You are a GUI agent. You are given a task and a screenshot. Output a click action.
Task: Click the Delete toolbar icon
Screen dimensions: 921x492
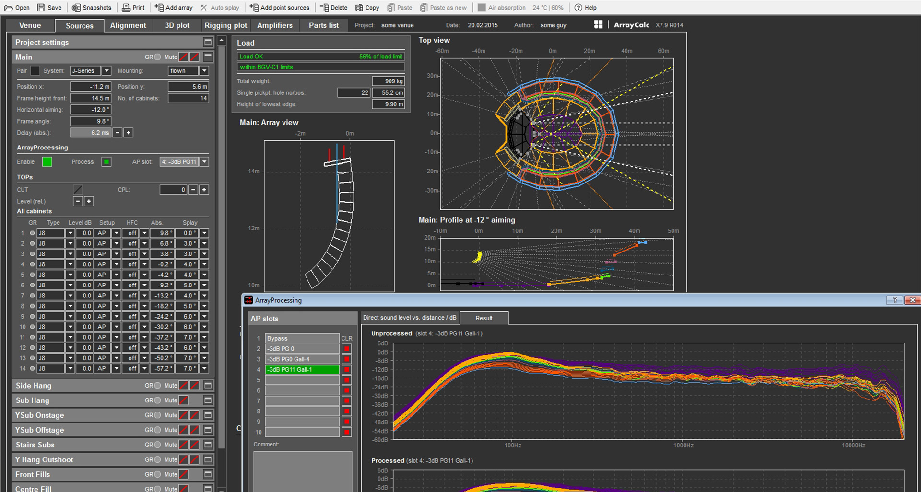324,8
